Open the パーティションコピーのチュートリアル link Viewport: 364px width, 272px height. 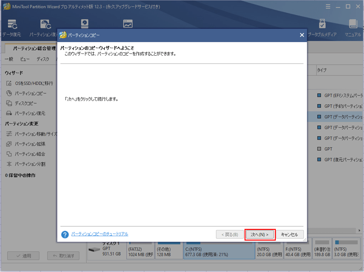[x=100, y=234]
